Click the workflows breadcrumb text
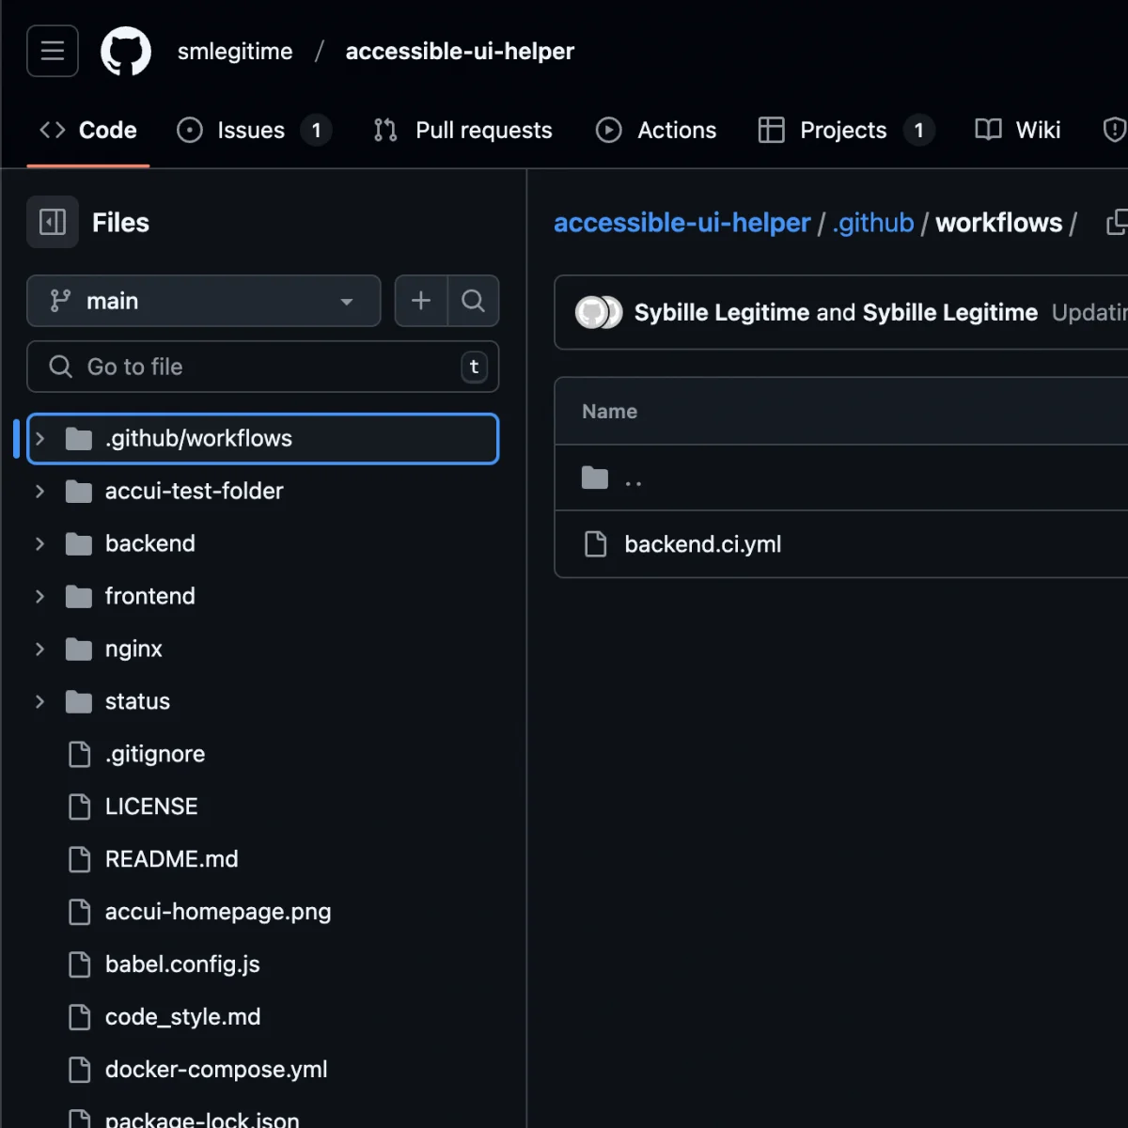This screenshot has width=1128, height=1128. tap(998, 223)
